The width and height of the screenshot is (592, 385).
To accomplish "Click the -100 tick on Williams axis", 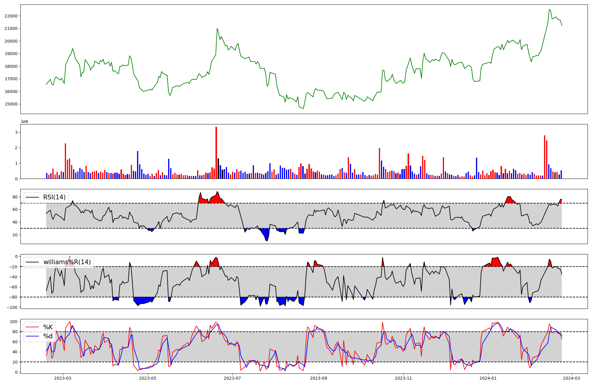I will 12,307.
